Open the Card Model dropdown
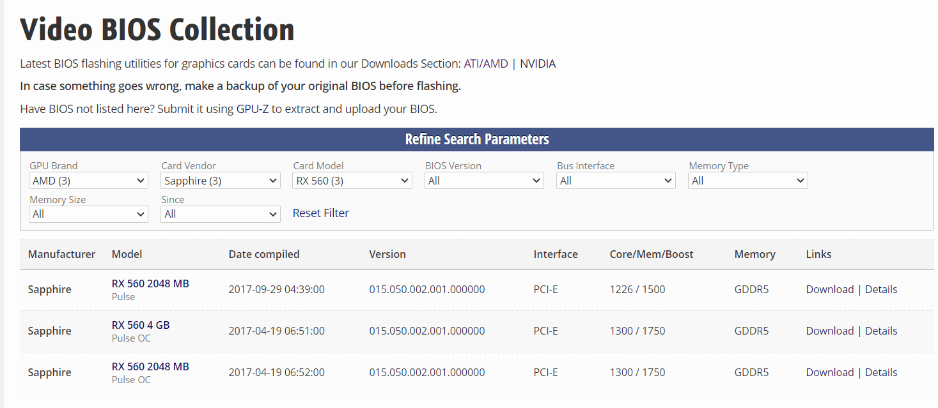 coord(352,181)
